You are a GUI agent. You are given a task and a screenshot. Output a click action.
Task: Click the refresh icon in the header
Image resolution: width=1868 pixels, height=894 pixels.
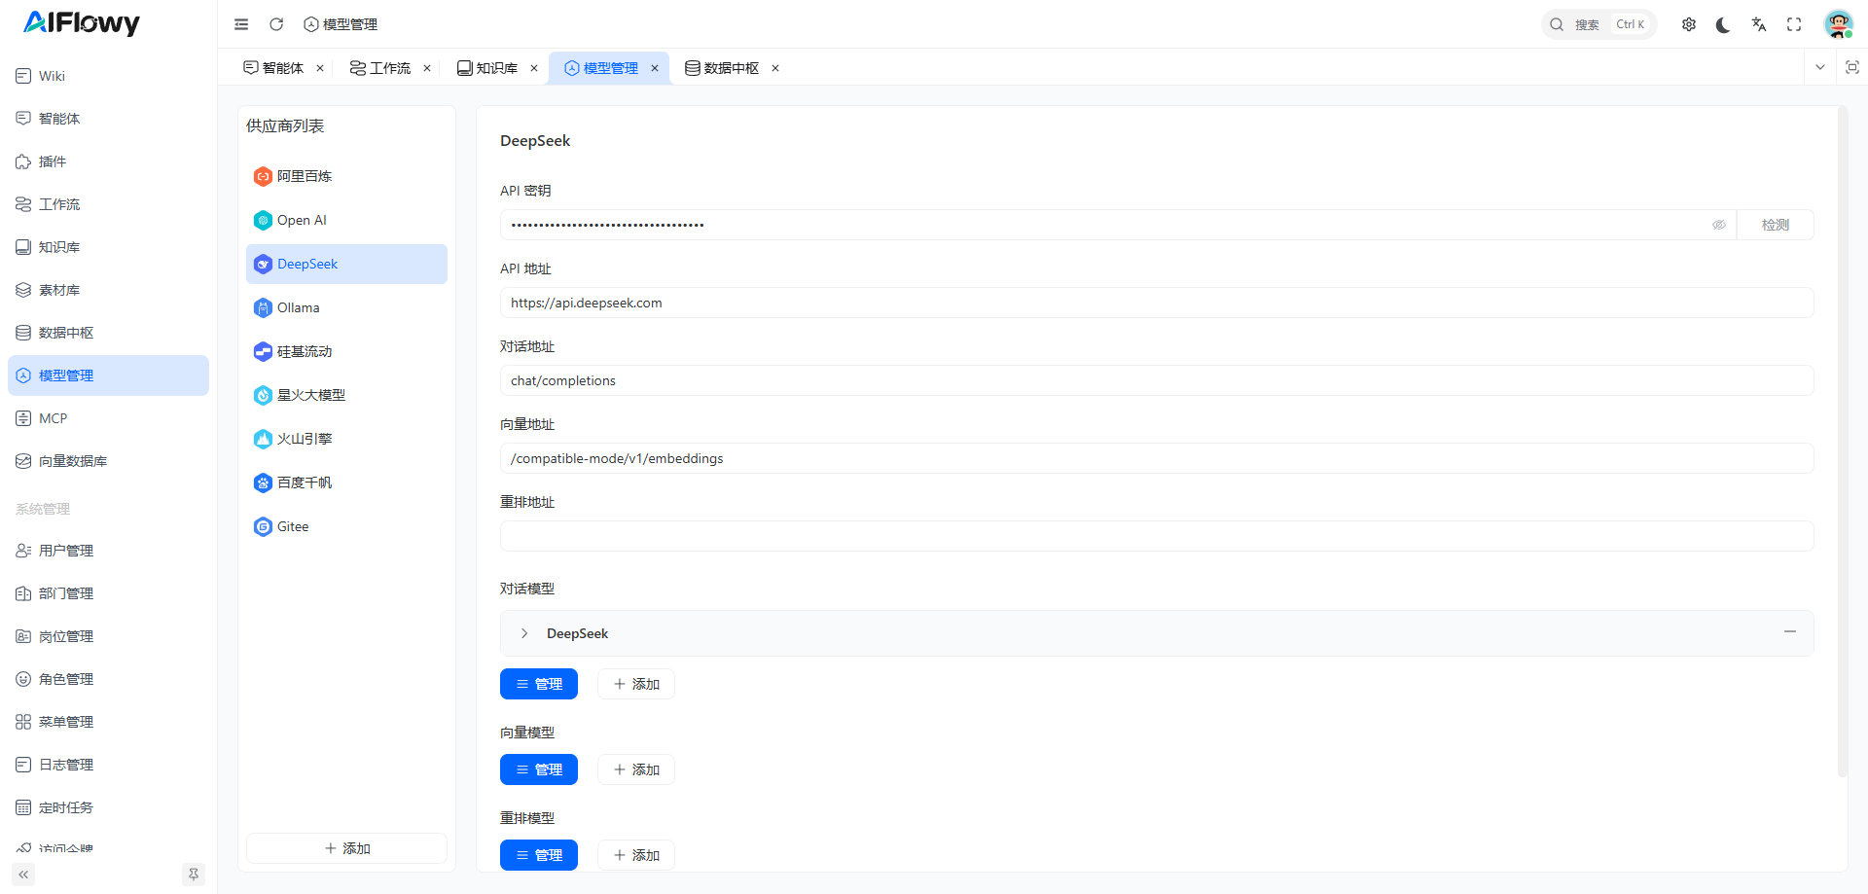pos(276,24)
